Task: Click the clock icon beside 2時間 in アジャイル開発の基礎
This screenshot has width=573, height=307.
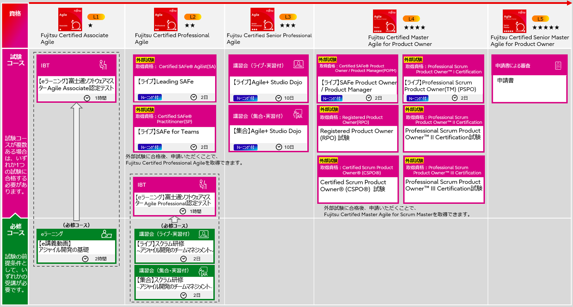Action: pyautogui.click(x=85, y=259)
